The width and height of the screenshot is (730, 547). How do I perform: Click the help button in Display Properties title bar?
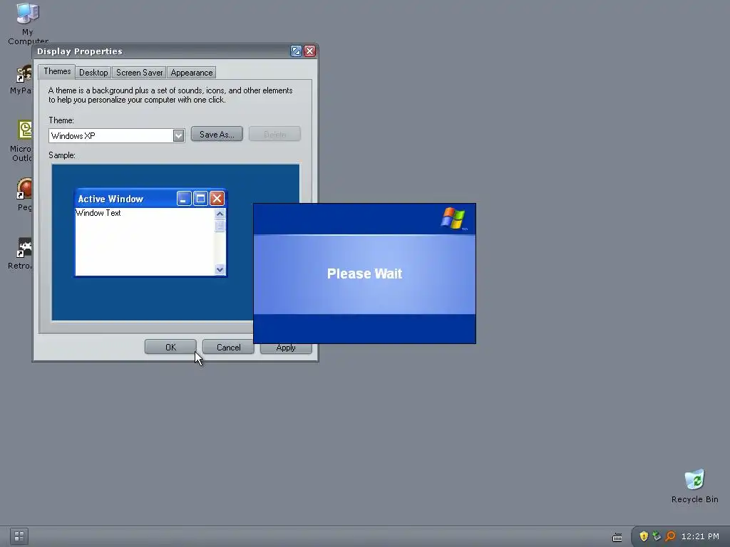pyautogui.click(x=296, y=51)
